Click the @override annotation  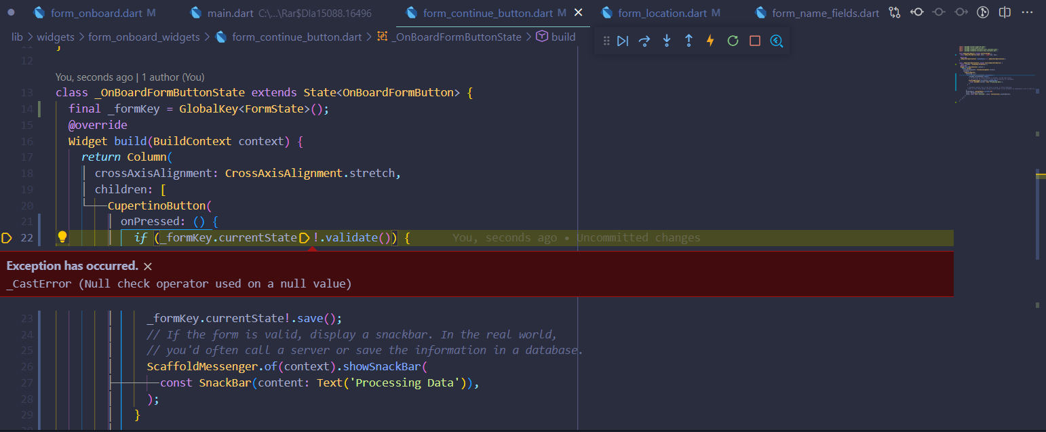coord(98,125)
